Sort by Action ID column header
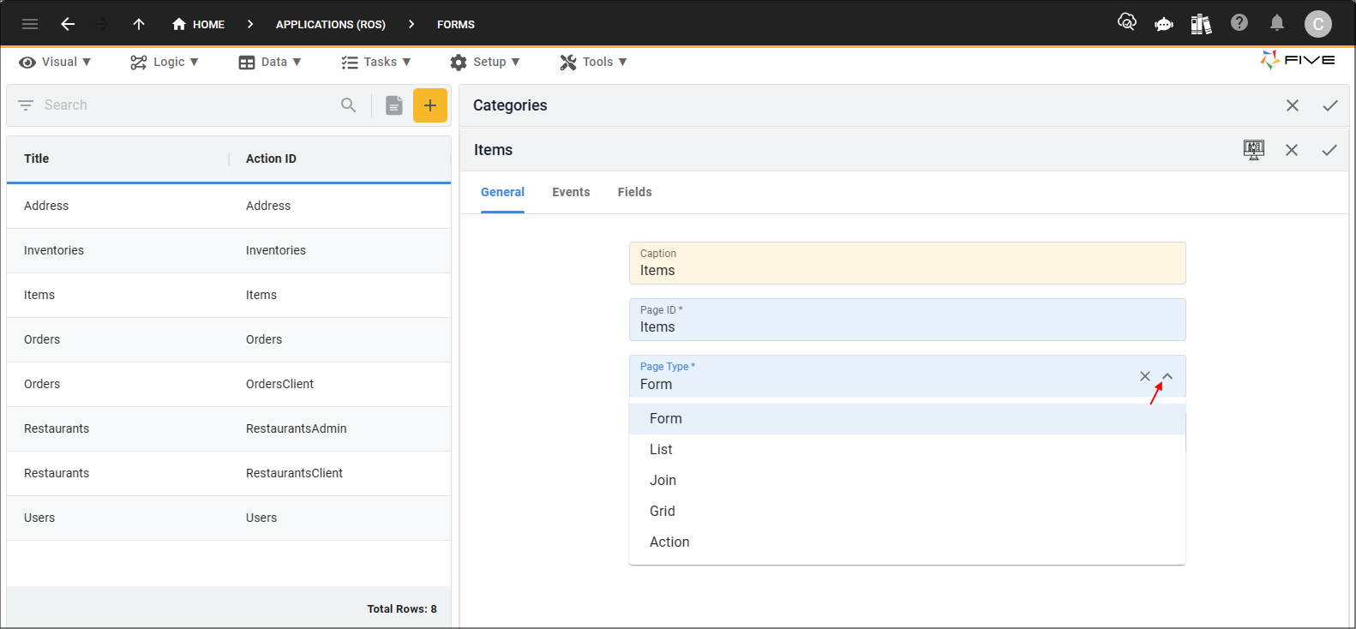 [x=271, y=159]
